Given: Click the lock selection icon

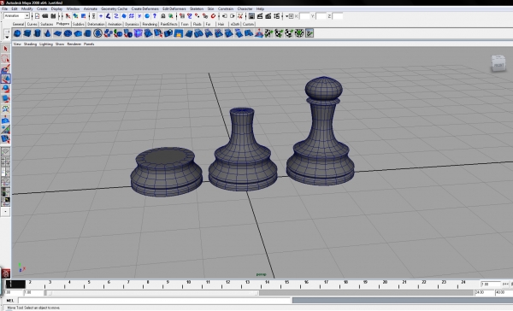Looking at the screenshot, I should point(163,16).
